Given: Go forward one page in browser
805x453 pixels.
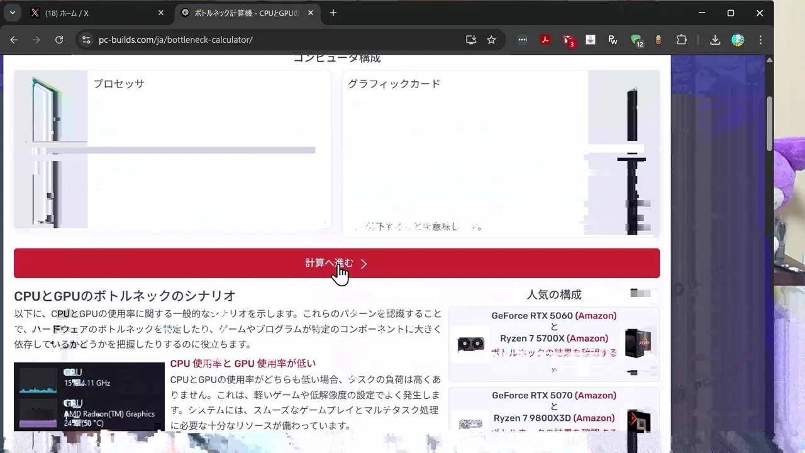Looking at the screenshot, I should [36, 40].
